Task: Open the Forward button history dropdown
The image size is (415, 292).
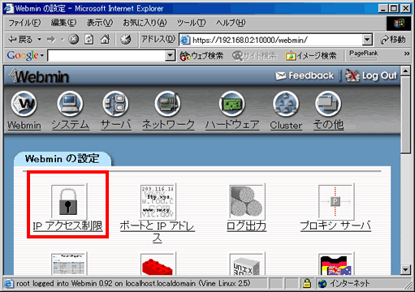Action: pyautogui.click(x=63, y=40)
